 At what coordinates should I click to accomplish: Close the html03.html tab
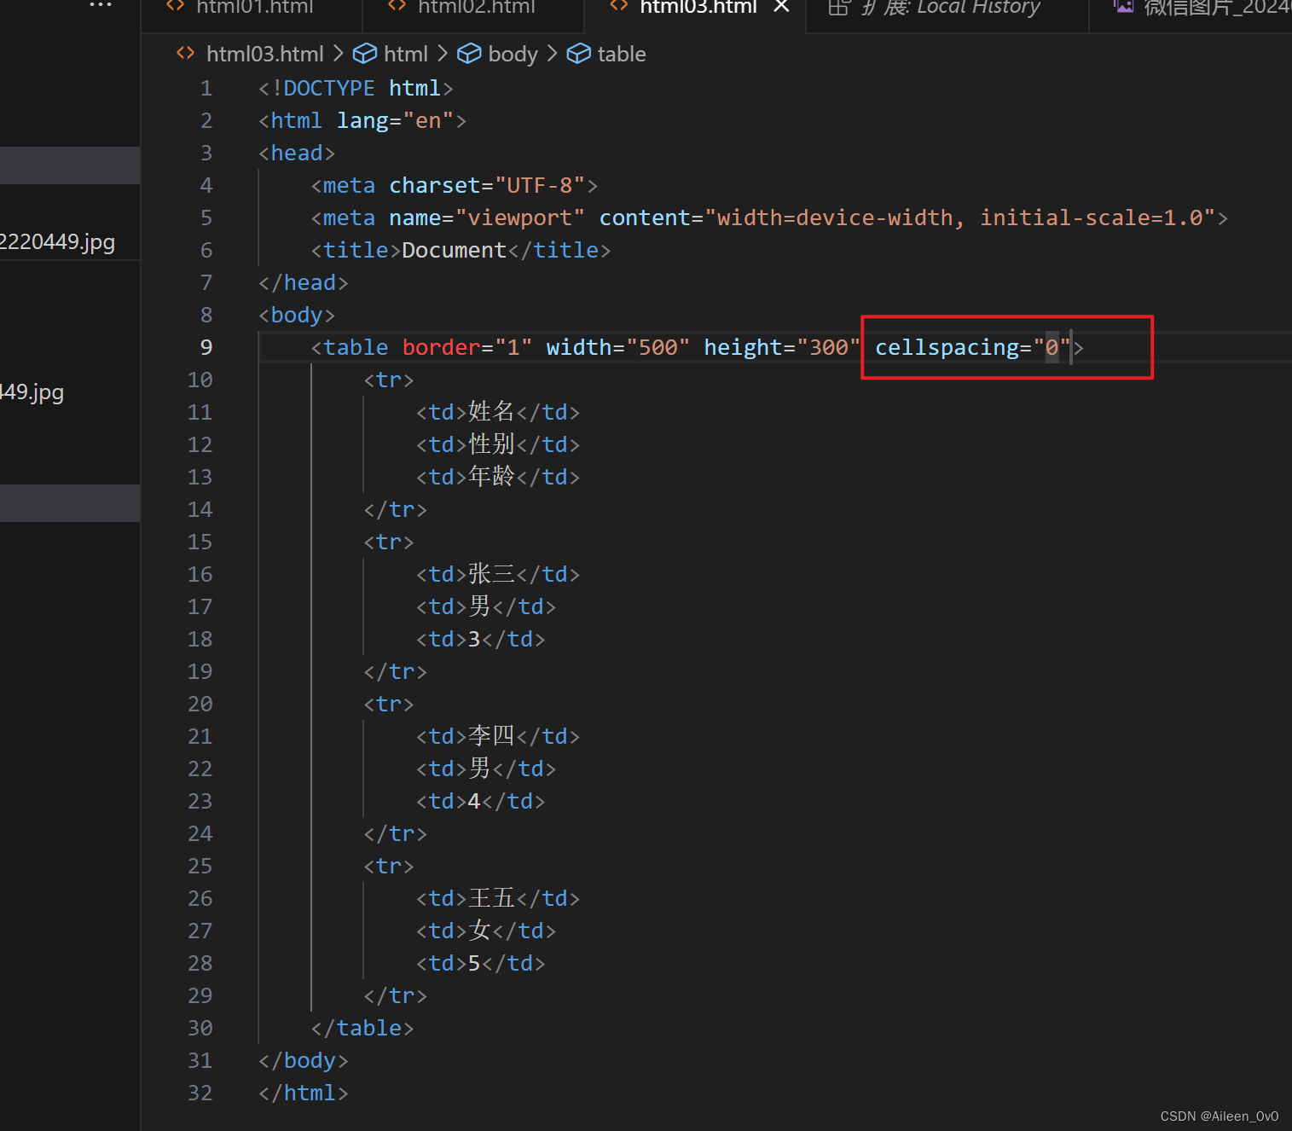point(781,7)
